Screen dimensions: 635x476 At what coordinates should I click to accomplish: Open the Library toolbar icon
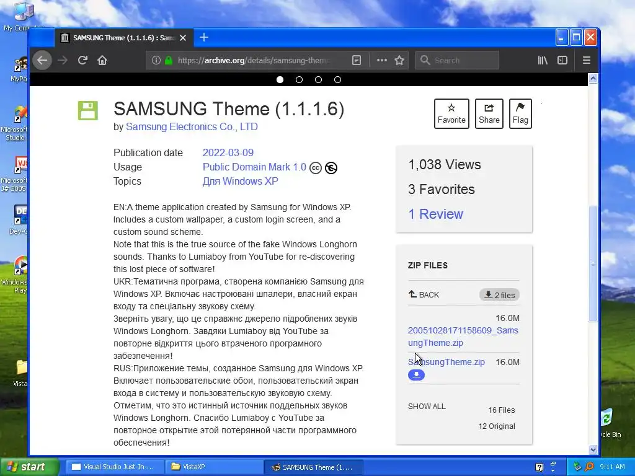click(x=543, y=60)
